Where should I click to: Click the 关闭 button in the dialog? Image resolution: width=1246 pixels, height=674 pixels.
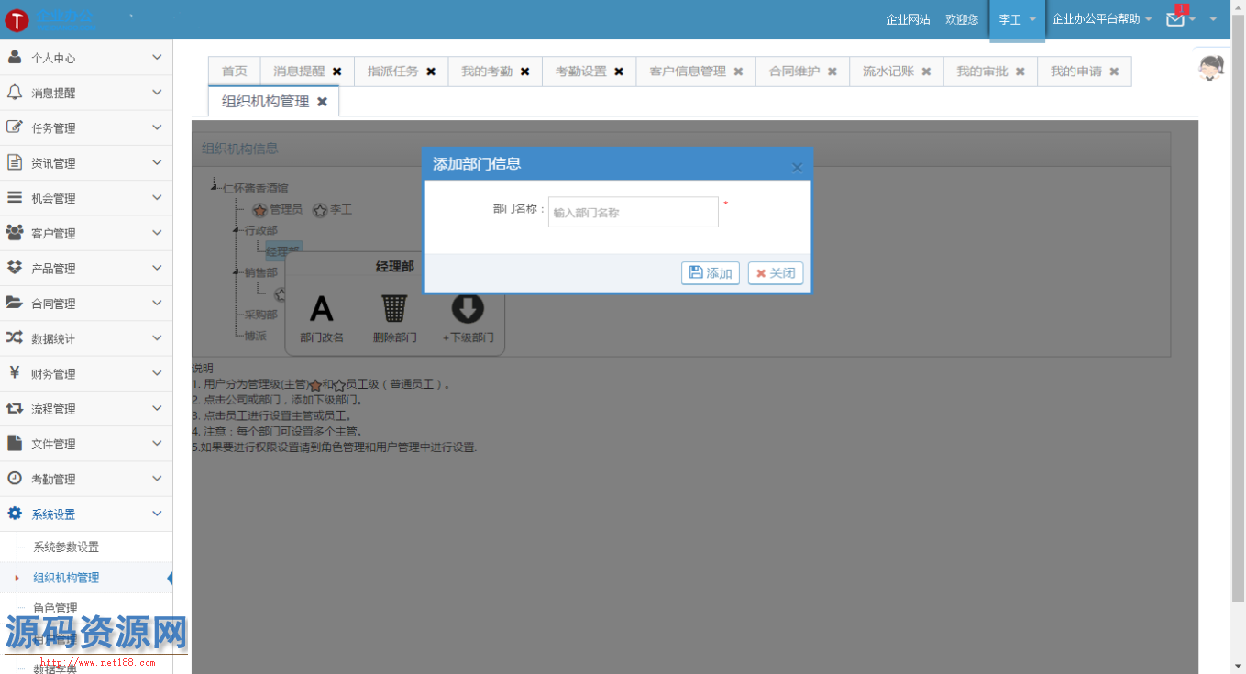(x=776, y=273)
